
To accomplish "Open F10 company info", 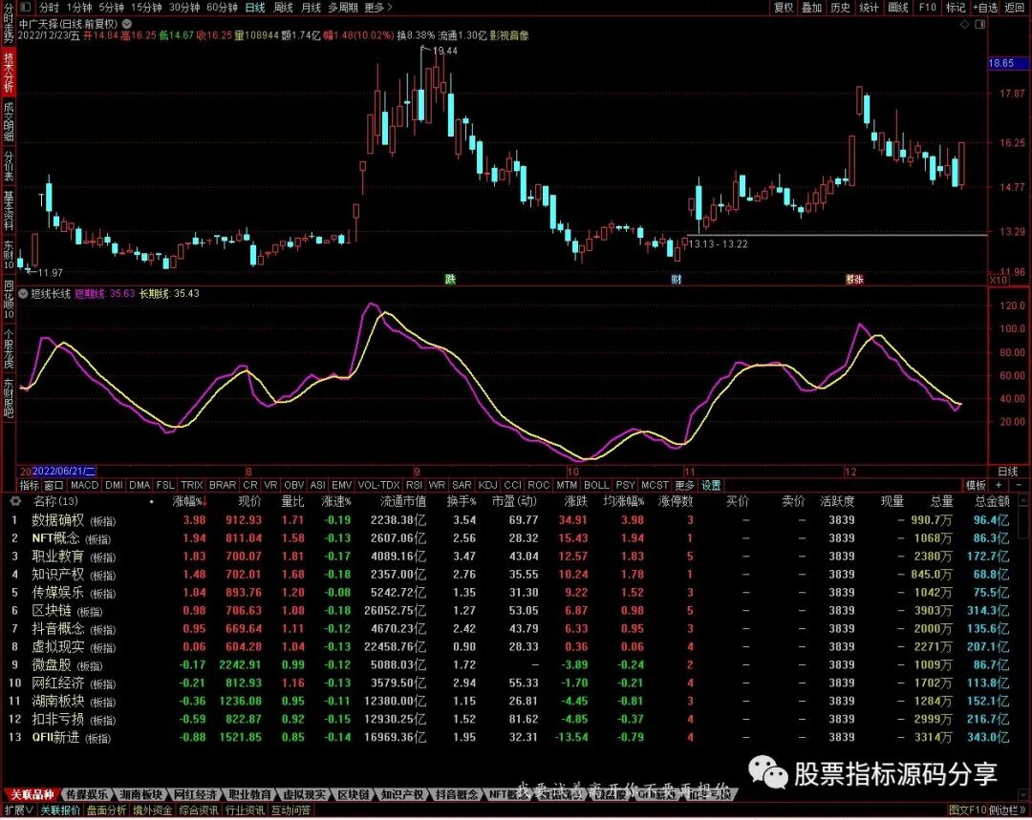I will [x=927, y=8].
